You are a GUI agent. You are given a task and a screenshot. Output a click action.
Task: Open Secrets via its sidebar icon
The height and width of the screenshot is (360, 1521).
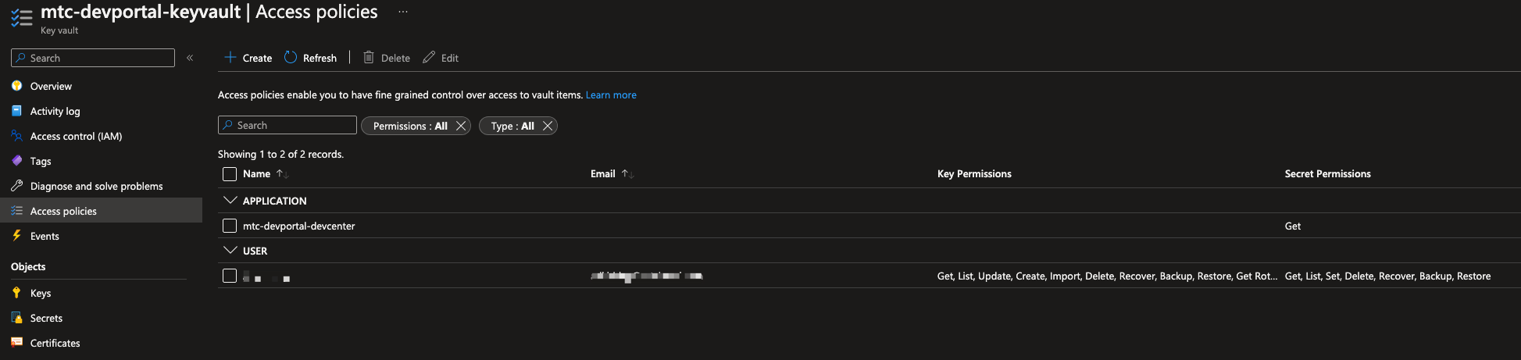(16, 318)
